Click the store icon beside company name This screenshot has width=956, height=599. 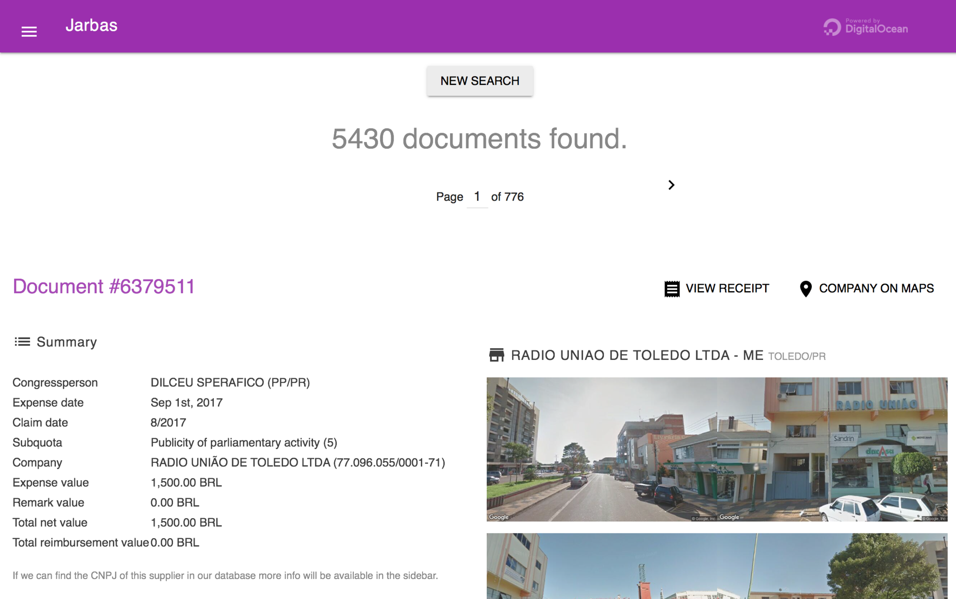pyautogui.click(x=496, y=355)
